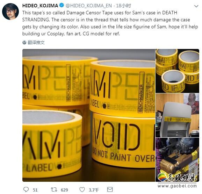
Task: Click the 翻译推文 translate tweet link
Action: point(36,43)
